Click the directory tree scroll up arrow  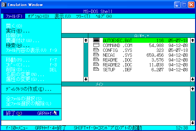(86, 40)
